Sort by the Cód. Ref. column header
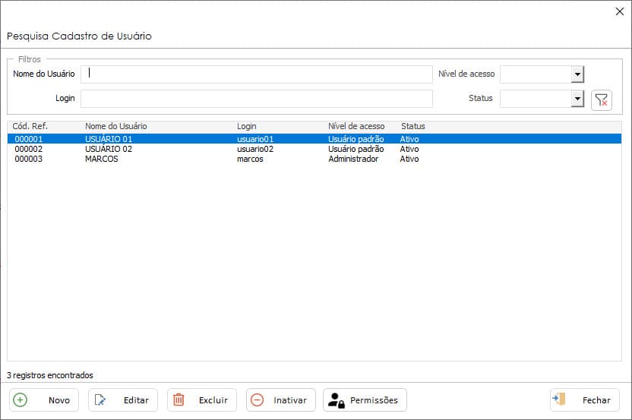 click(x=30, y=126)
